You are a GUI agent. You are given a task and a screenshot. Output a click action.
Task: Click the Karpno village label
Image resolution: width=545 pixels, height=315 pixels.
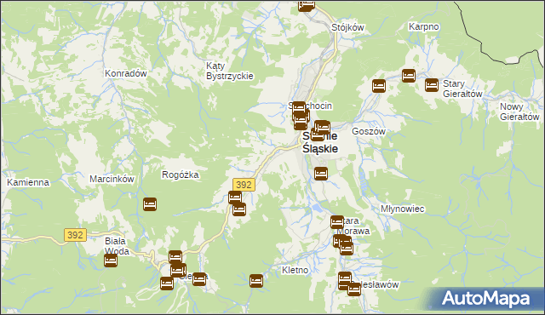click(424, 26)
